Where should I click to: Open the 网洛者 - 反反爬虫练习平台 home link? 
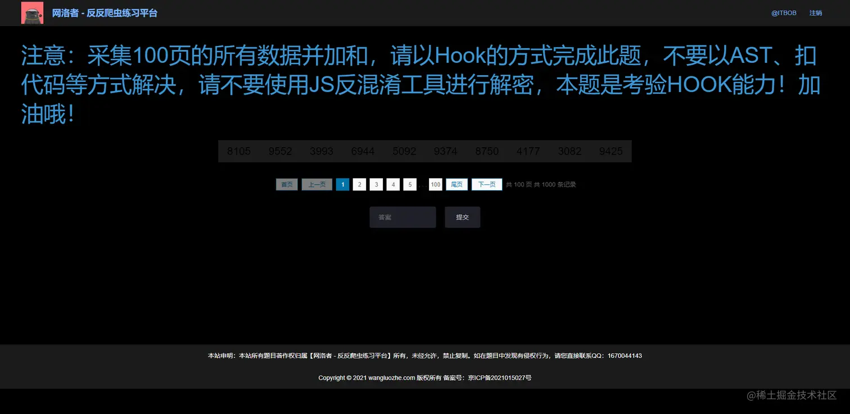105,13
